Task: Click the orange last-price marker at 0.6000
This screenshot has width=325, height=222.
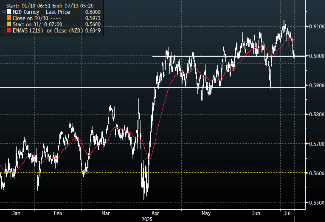Action: coord(300,56)
